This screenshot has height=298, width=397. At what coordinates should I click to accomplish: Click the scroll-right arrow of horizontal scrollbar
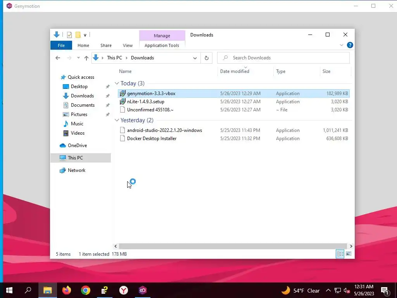click(351, 246)
